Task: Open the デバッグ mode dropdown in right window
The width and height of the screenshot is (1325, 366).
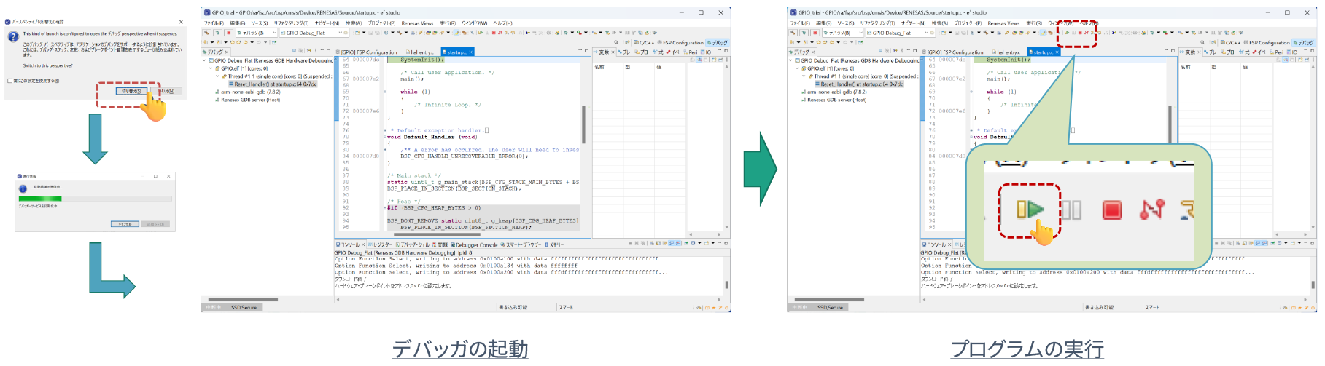Action: click(x=860, y=33)
